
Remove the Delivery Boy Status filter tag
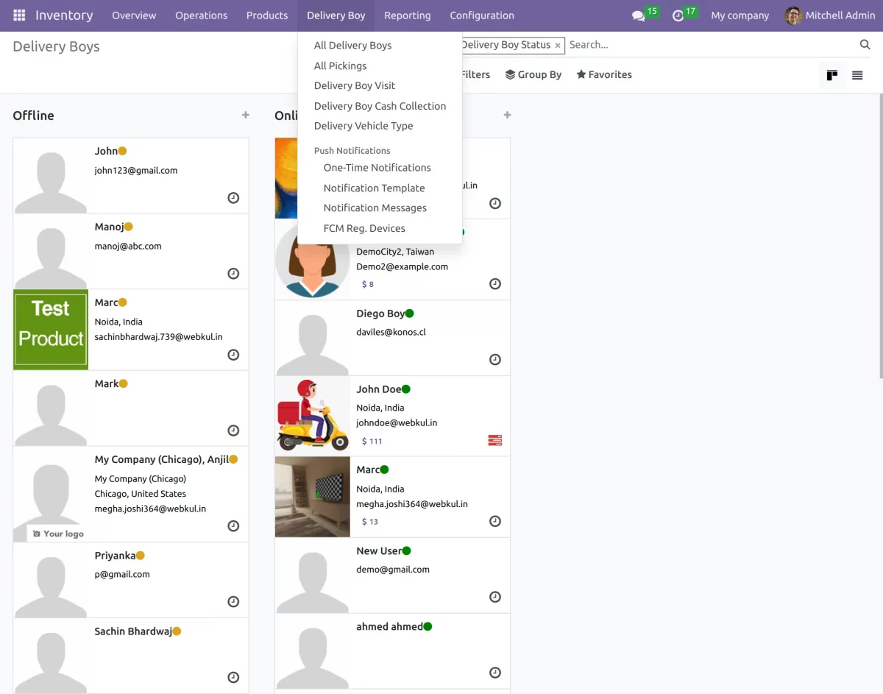[x=558, y=46]
